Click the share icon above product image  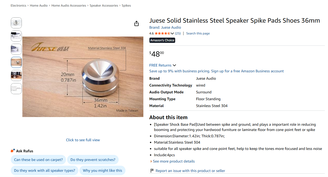[136, 24]
